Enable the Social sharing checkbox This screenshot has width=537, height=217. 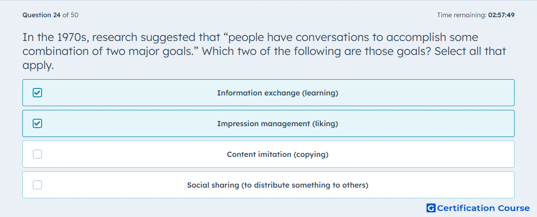tap(37, 185)
